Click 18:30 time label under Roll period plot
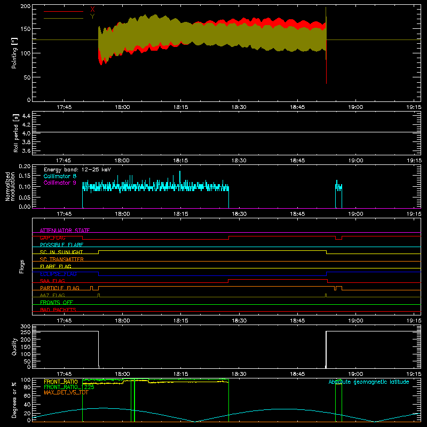 (239, 161)
